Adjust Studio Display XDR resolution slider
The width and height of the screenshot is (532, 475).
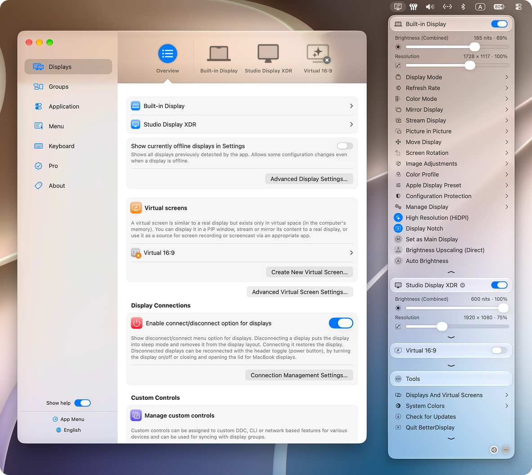457,326
